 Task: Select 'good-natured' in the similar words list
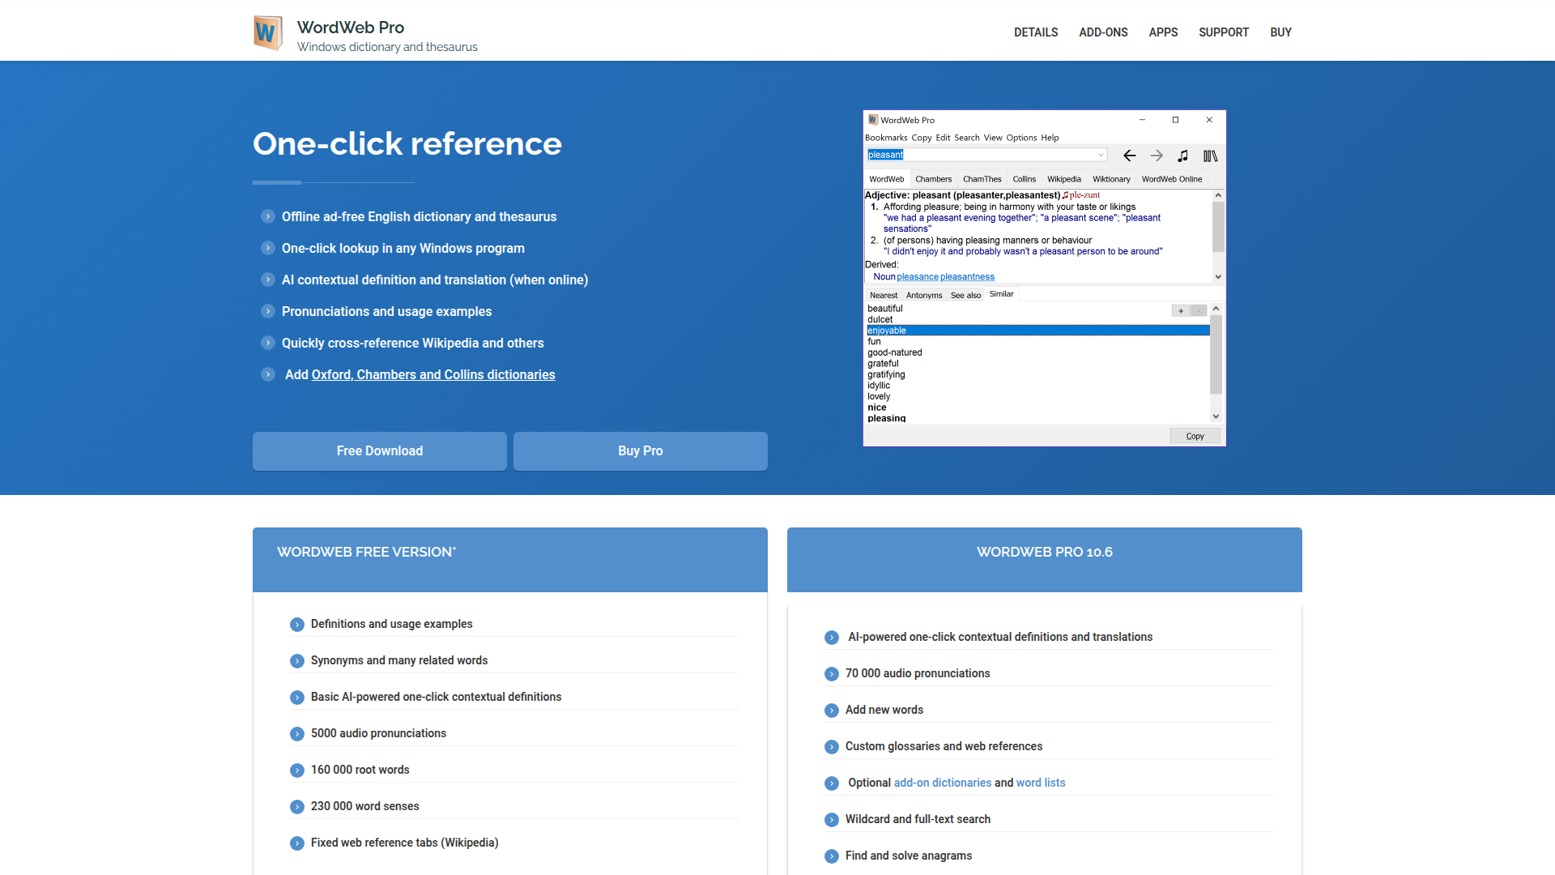pos(894,352)
